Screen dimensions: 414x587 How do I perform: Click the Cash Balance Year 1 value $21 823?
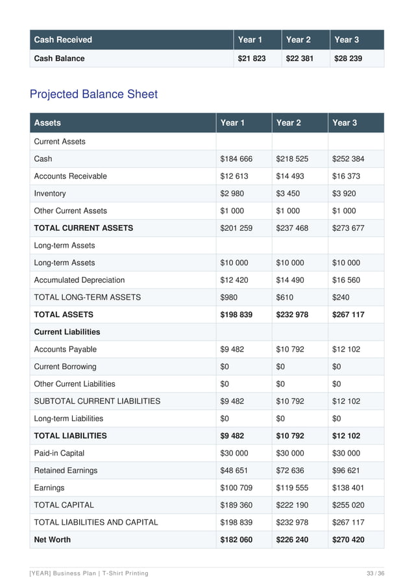(x=252, y=59)
